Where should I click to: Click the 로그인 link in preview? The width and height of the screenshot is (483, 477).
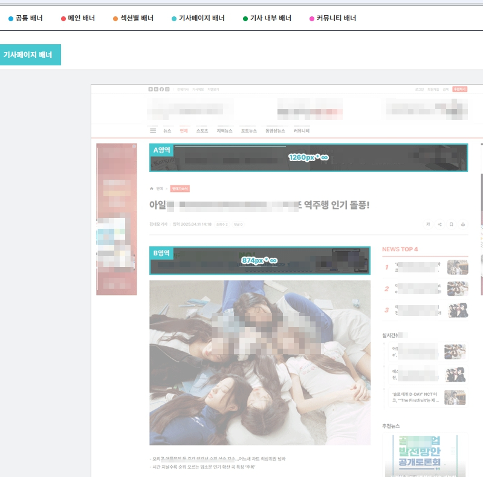click(x=420, y=90)
